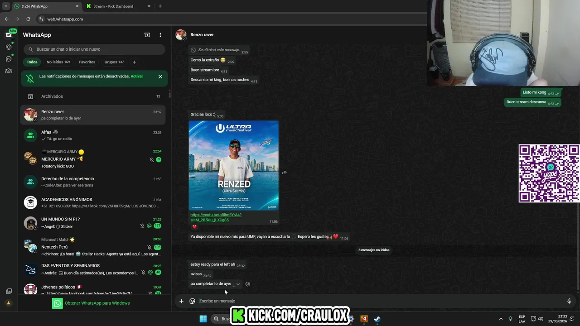
Task: Open the Alfas group chat
Action: (x=93, y=135)
